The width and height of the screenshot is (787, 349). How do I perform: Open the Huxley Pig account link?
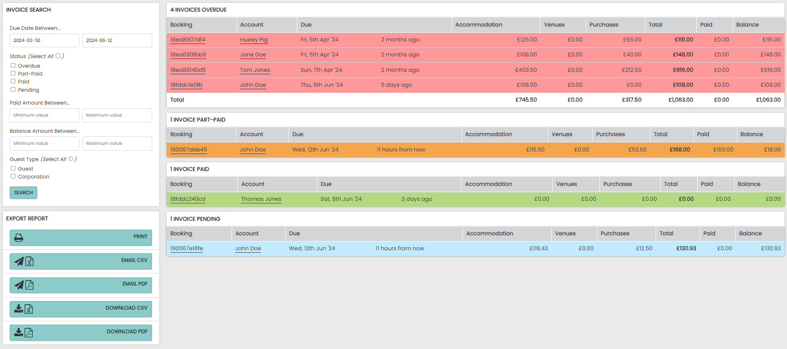point(254,40)
